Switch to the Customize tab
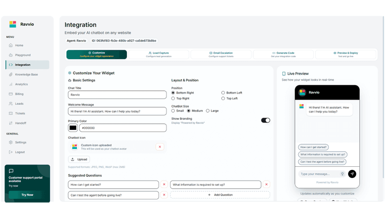 tap(96, 54)
